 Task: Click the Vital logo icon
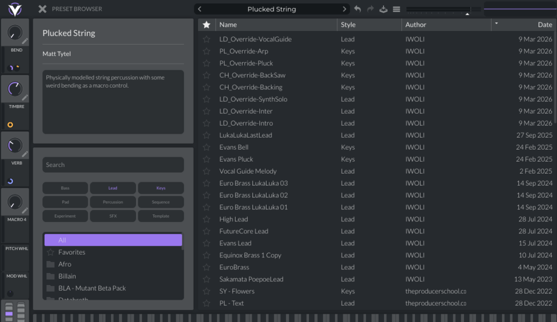15,9
